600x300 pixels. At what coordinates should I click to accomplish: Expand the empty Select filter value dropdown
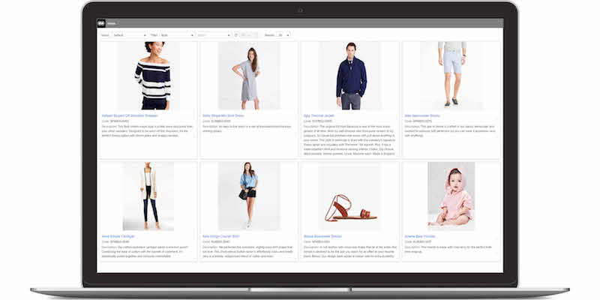coord(213,35)
